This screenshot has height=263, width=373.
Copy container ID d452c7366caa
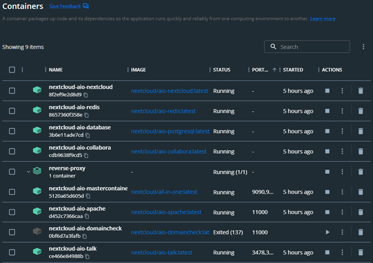click(87, 216)
